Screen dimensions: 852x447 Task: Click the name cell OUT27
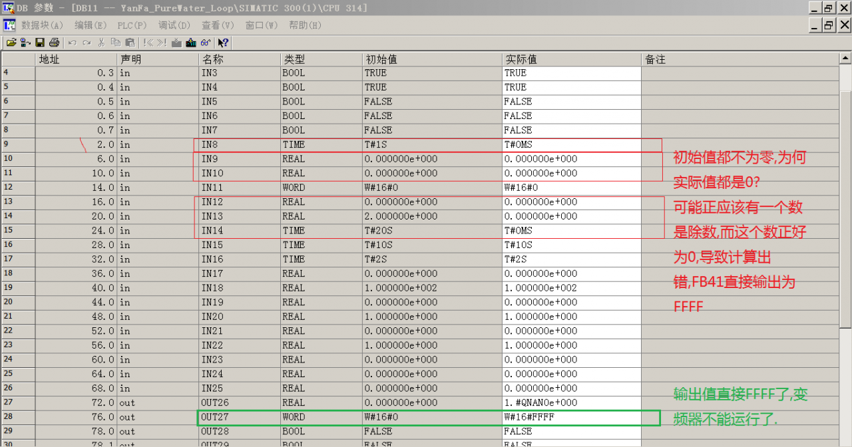coord(240,417)
